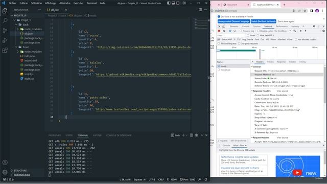The width and height of the screenshot is (327, 184).
Task: Open the Search view in VS Code activity bar
Action: pos(5,20)
